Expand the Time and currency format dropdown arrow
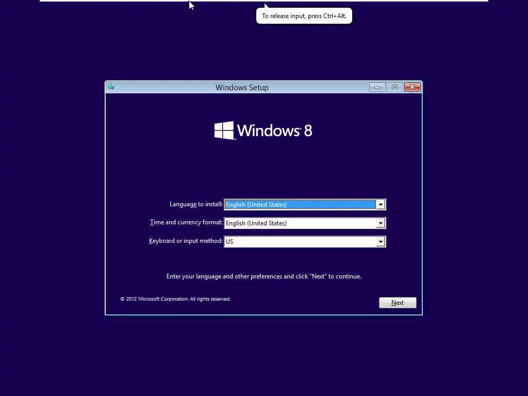 (x=381, y=223)
